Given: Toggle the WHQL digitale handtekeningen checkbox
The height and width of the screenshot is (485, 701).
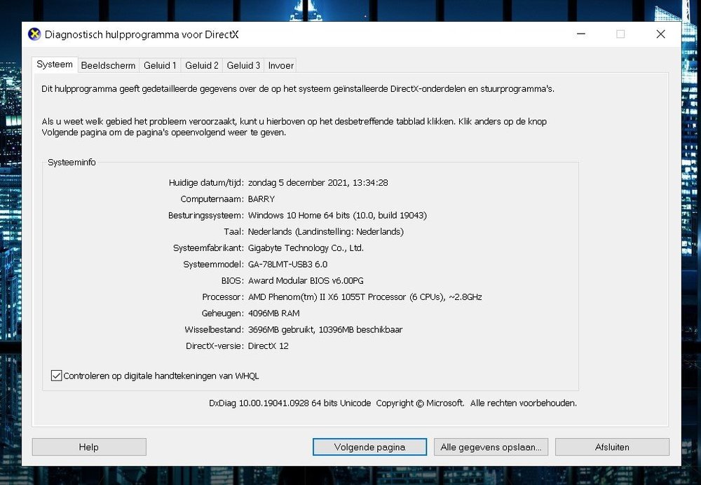Looking at the screenshot, I should 56,376.
